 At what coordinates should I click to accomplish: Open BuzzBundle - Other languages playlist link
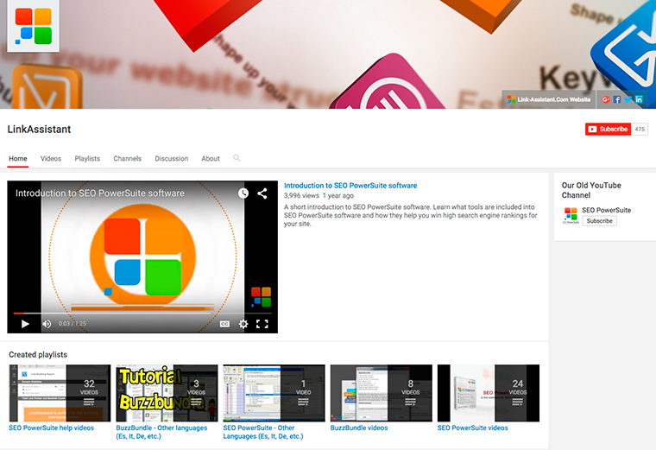(161, 432)
